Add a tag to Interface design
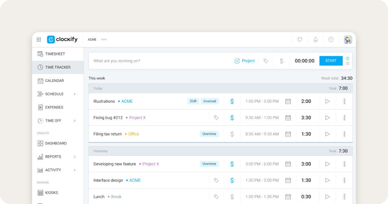388x204 pixels. tap(216, 180)
